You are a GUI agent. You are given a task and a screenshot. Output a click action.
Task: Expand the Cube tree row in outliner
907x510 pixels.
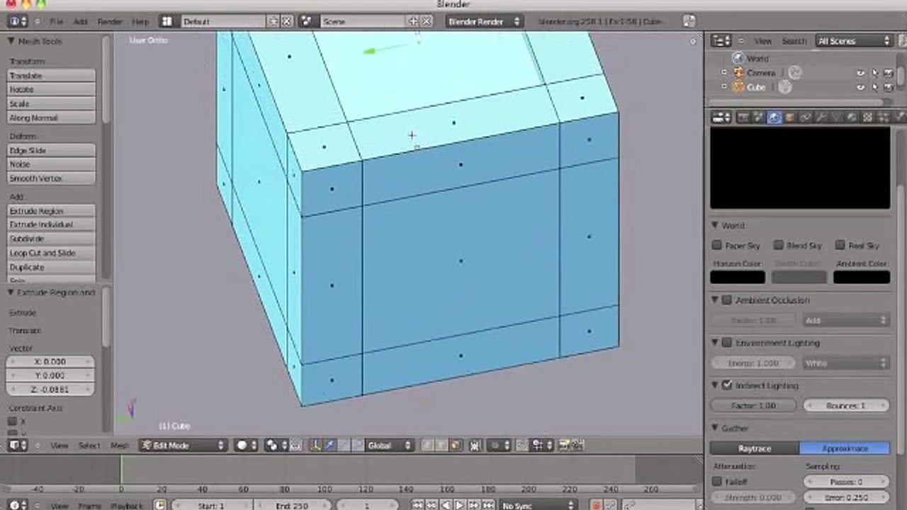[x=724, y=87]
